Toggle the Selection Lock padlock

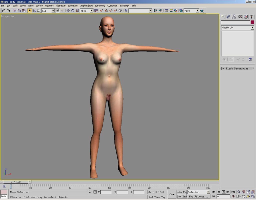click(x=89, y=192)
